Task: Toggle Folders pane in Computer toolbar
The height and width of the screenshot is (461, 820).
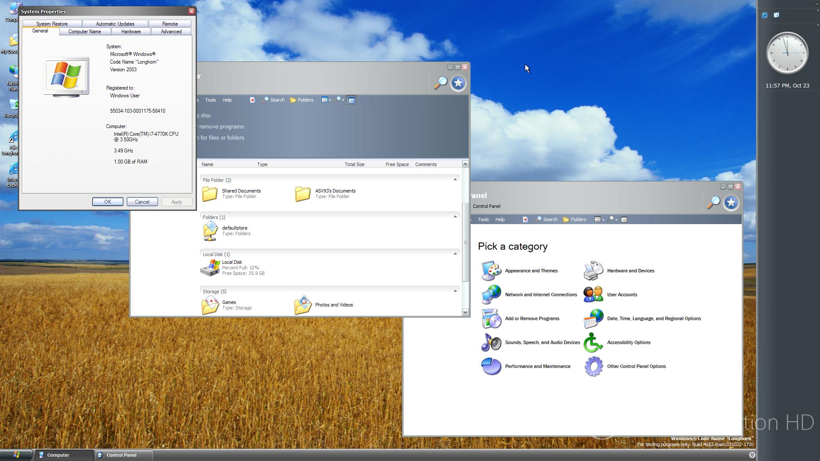Action: tap(302, 100)
